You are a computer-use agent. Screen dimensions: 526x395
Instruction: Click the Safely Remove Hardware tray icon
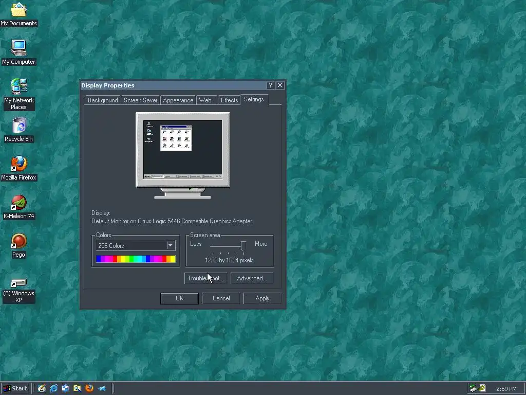[x=473, y=388]
